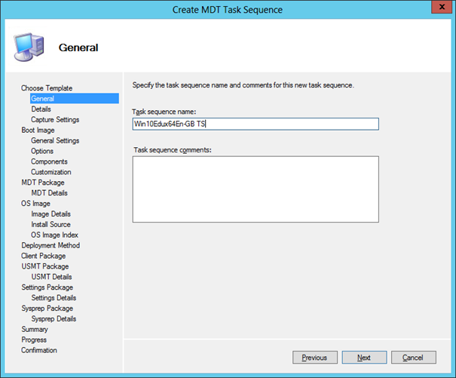456x378 pixels.
Task: Open the Details step in sidebar
Action: tap(41, 109)
